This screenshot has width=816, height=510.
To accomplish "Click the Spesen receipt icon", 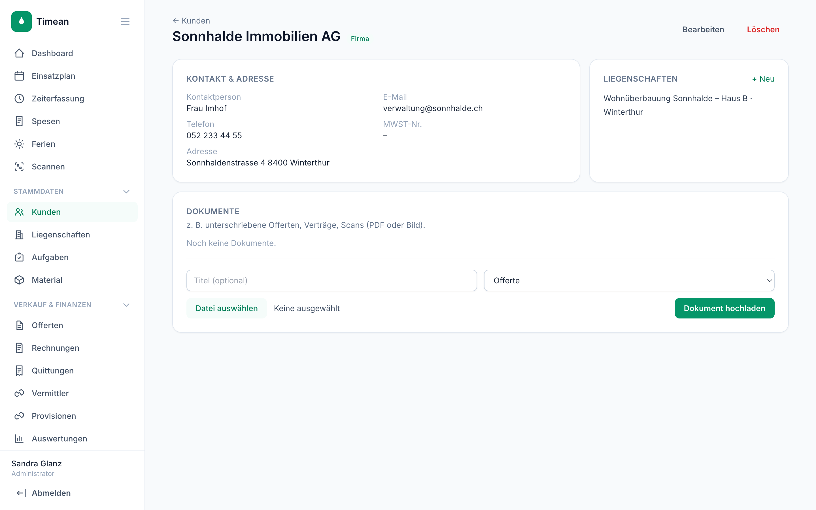I will point(19,121).
